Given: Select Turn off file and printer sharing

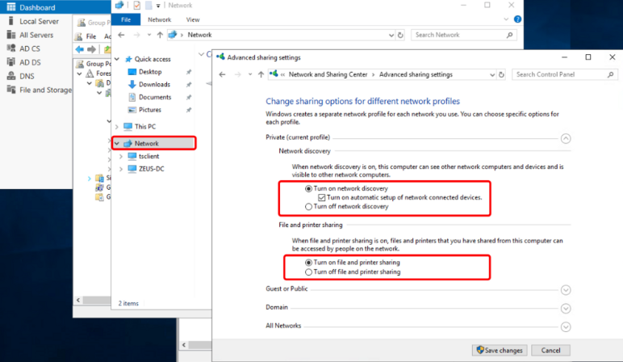Looking at the screenshot, I should (x=308, y=271).
